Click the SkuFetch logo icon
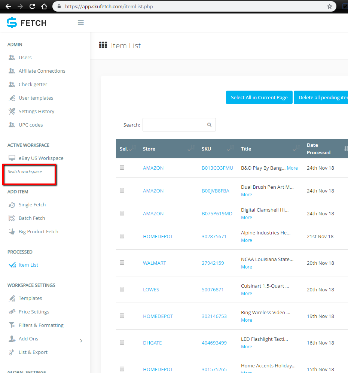The width and height of the screenshot is (348, 373). [x=12, y=23]
